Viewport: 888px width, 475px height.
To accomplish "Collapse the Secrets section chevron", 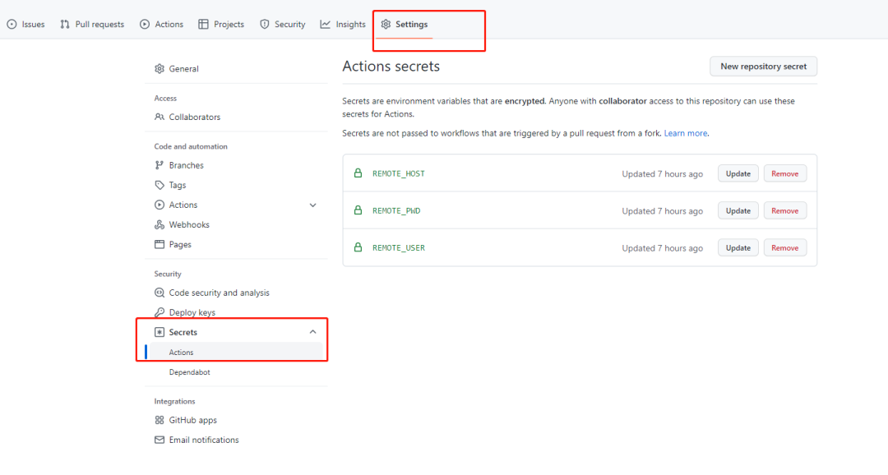I will (x=312, y=332).
